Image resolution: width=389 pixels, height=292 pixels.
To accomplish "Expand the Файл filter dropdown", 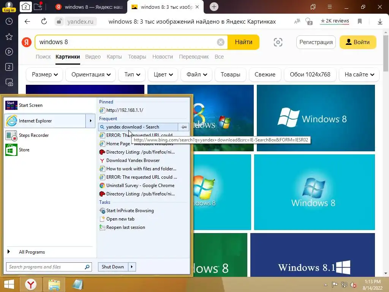I will tap(196, 75).
